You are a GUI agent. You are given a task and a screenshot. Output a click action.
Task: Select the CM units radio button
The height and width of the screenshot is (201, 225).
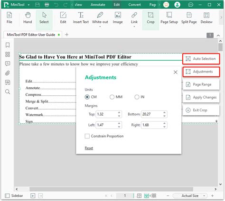click(x=87, y=97)
